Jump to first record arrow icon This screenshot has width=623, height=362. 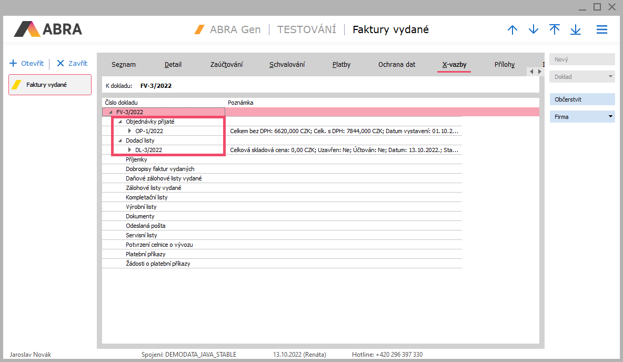[555, 29]
